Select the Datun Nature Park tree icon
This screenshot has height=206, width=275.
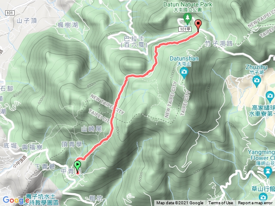(x=187, y=19)
